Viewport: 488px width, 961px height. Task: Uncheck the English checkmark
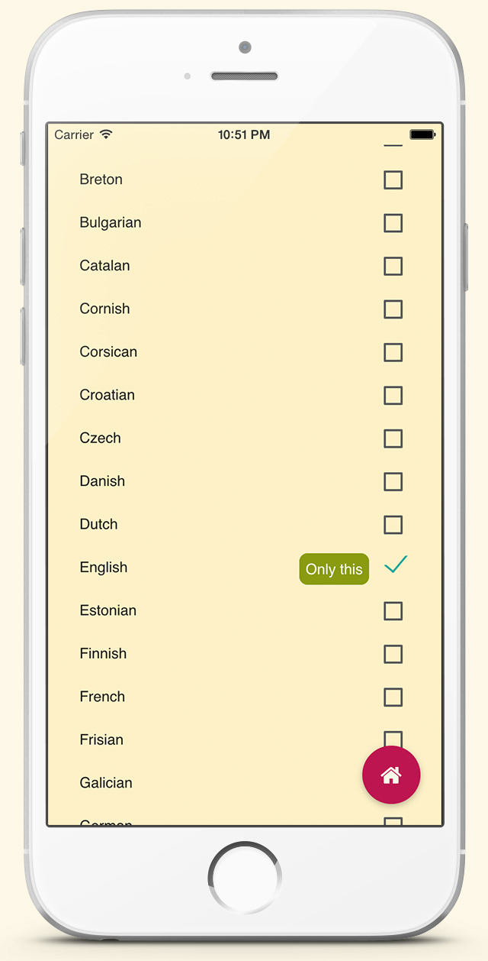click(x=396, y=565)
